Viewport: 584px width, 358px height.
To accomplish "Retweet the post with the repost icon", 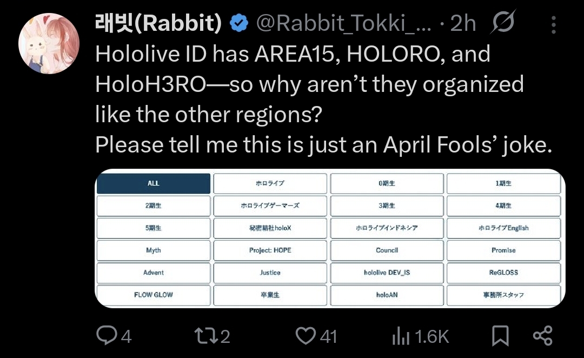I will click(x=204, y=335).
